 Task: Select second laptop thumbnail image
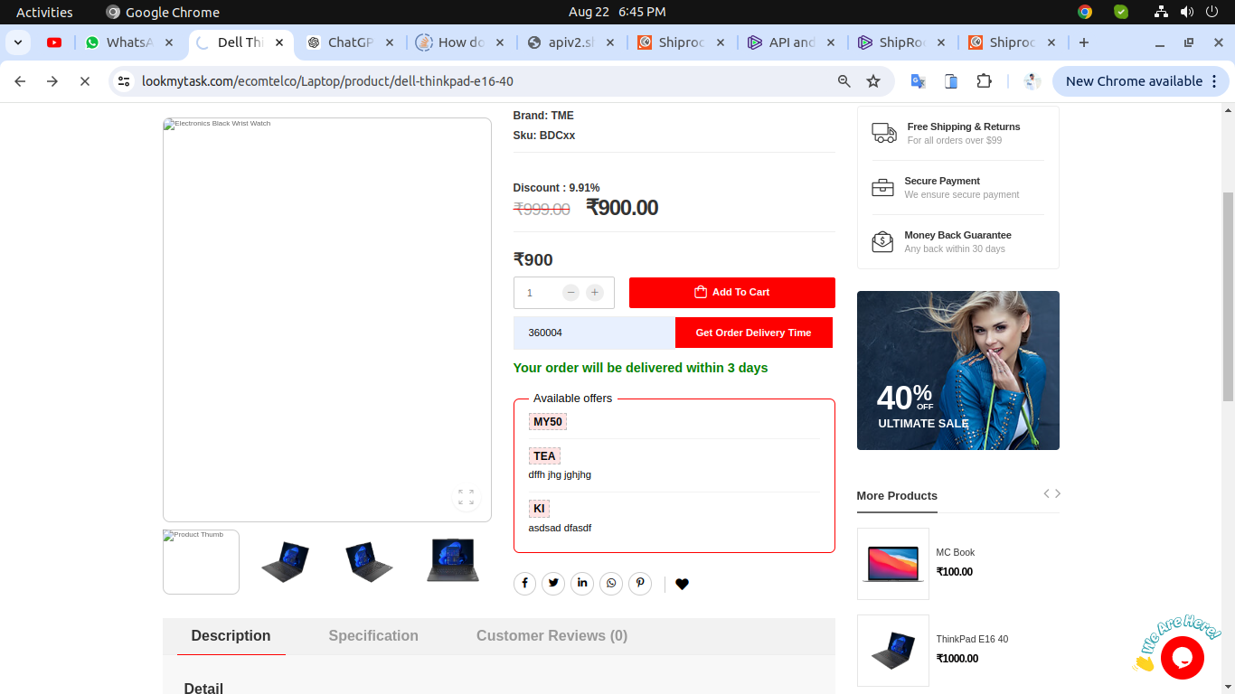(x=285, y=562)
